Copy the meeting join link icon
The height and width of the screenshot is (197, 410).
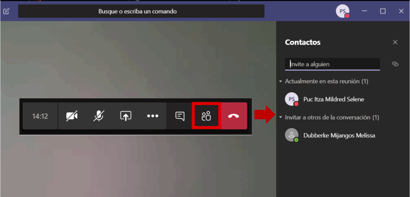tap(395, 64)
